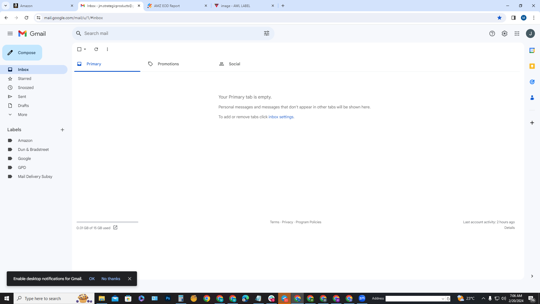Viewport: 540px width, 304px height.
Task: Go back in browser
Action: click(6, 18)
